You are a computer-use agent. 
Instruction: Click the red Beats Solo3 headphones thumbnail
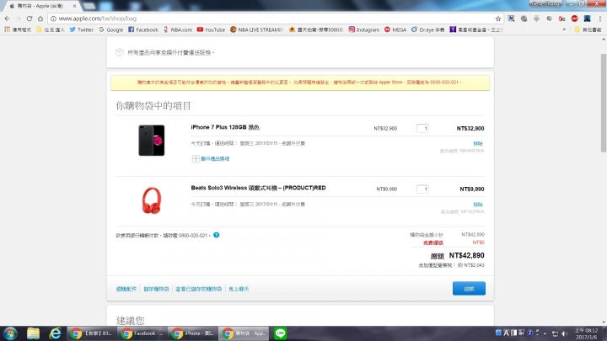[x=152, y=200]
